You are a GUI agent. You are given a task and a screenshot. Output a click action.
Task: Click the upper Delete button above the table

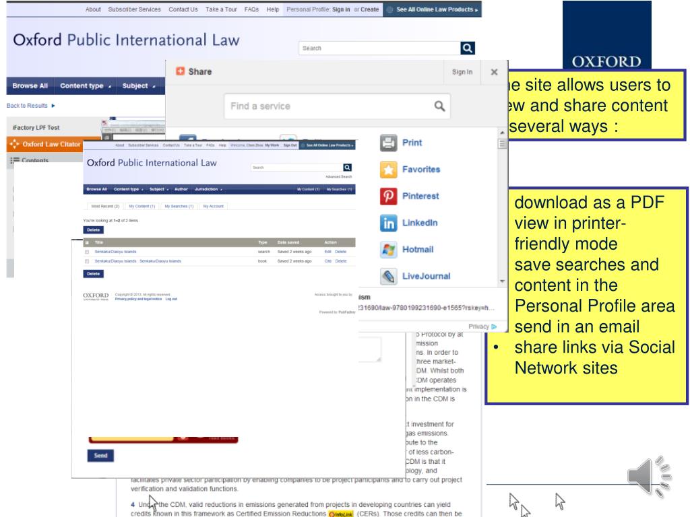click(x=93, y=230)
